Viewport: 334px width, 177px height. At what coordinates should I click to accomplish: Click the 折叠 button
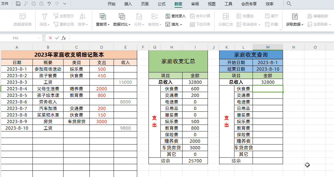(271, 24)
